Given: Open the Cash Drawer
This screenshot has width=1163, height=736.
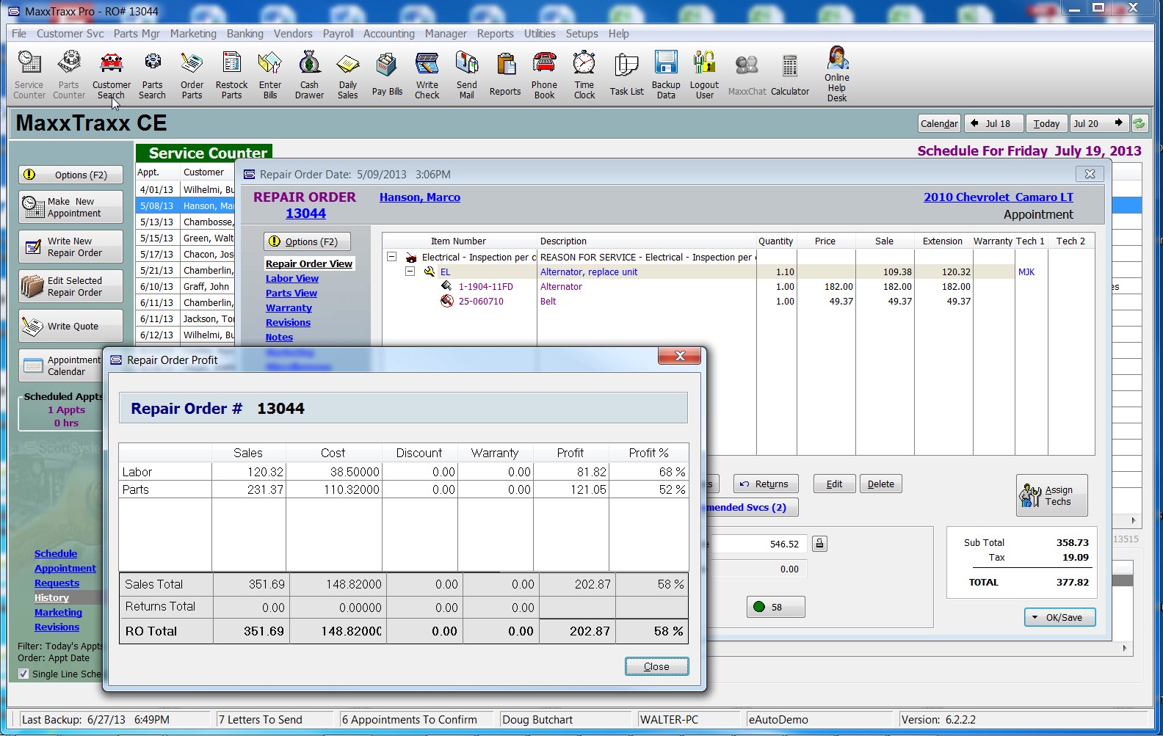Looking at the screenshot, I should (310, 74).
